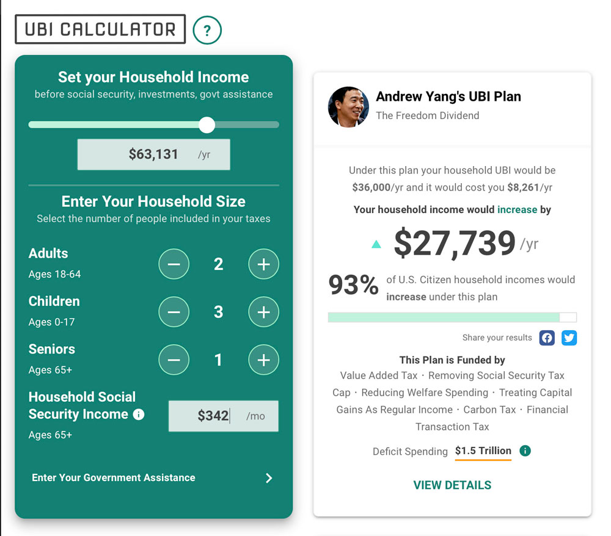Share results on Twitter
The height and width of the screenshot is (536, 611).
pos(569,338)
